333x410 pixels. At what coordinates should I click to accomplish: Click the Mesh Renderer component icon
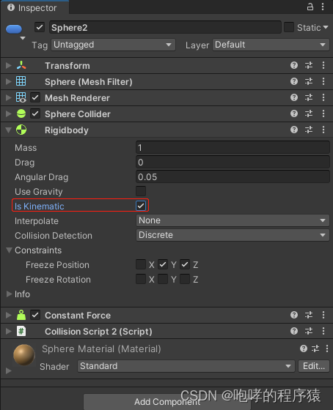(x=21, y=97)
